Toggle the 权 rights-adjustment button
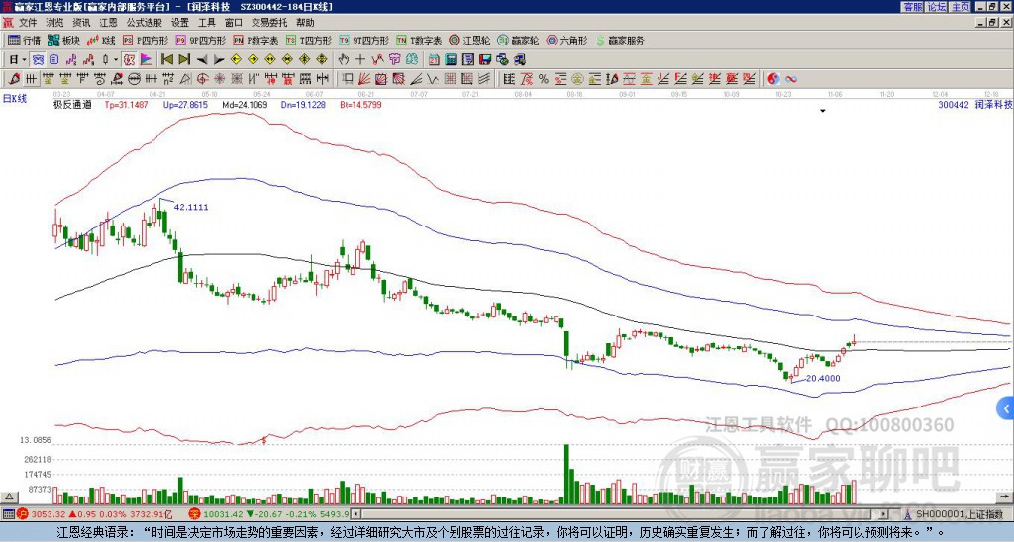The height and width of the screenshot is (542, 1014). click(x=129, y=60)
